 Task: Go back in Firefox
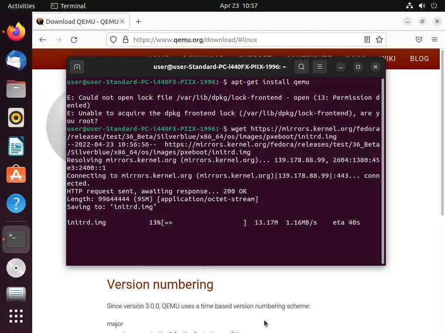(x=43, y=39)
